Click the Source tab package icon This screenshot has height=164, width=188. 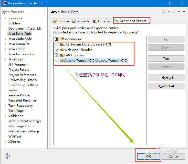pyautogui.click(x=55, y=21)
